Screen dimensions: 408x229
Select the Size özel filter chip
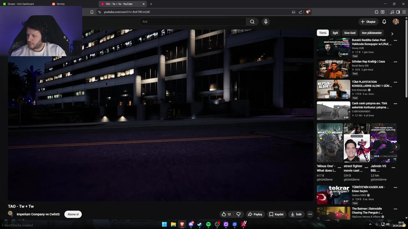pyautogui.click(x=350, y=33)
